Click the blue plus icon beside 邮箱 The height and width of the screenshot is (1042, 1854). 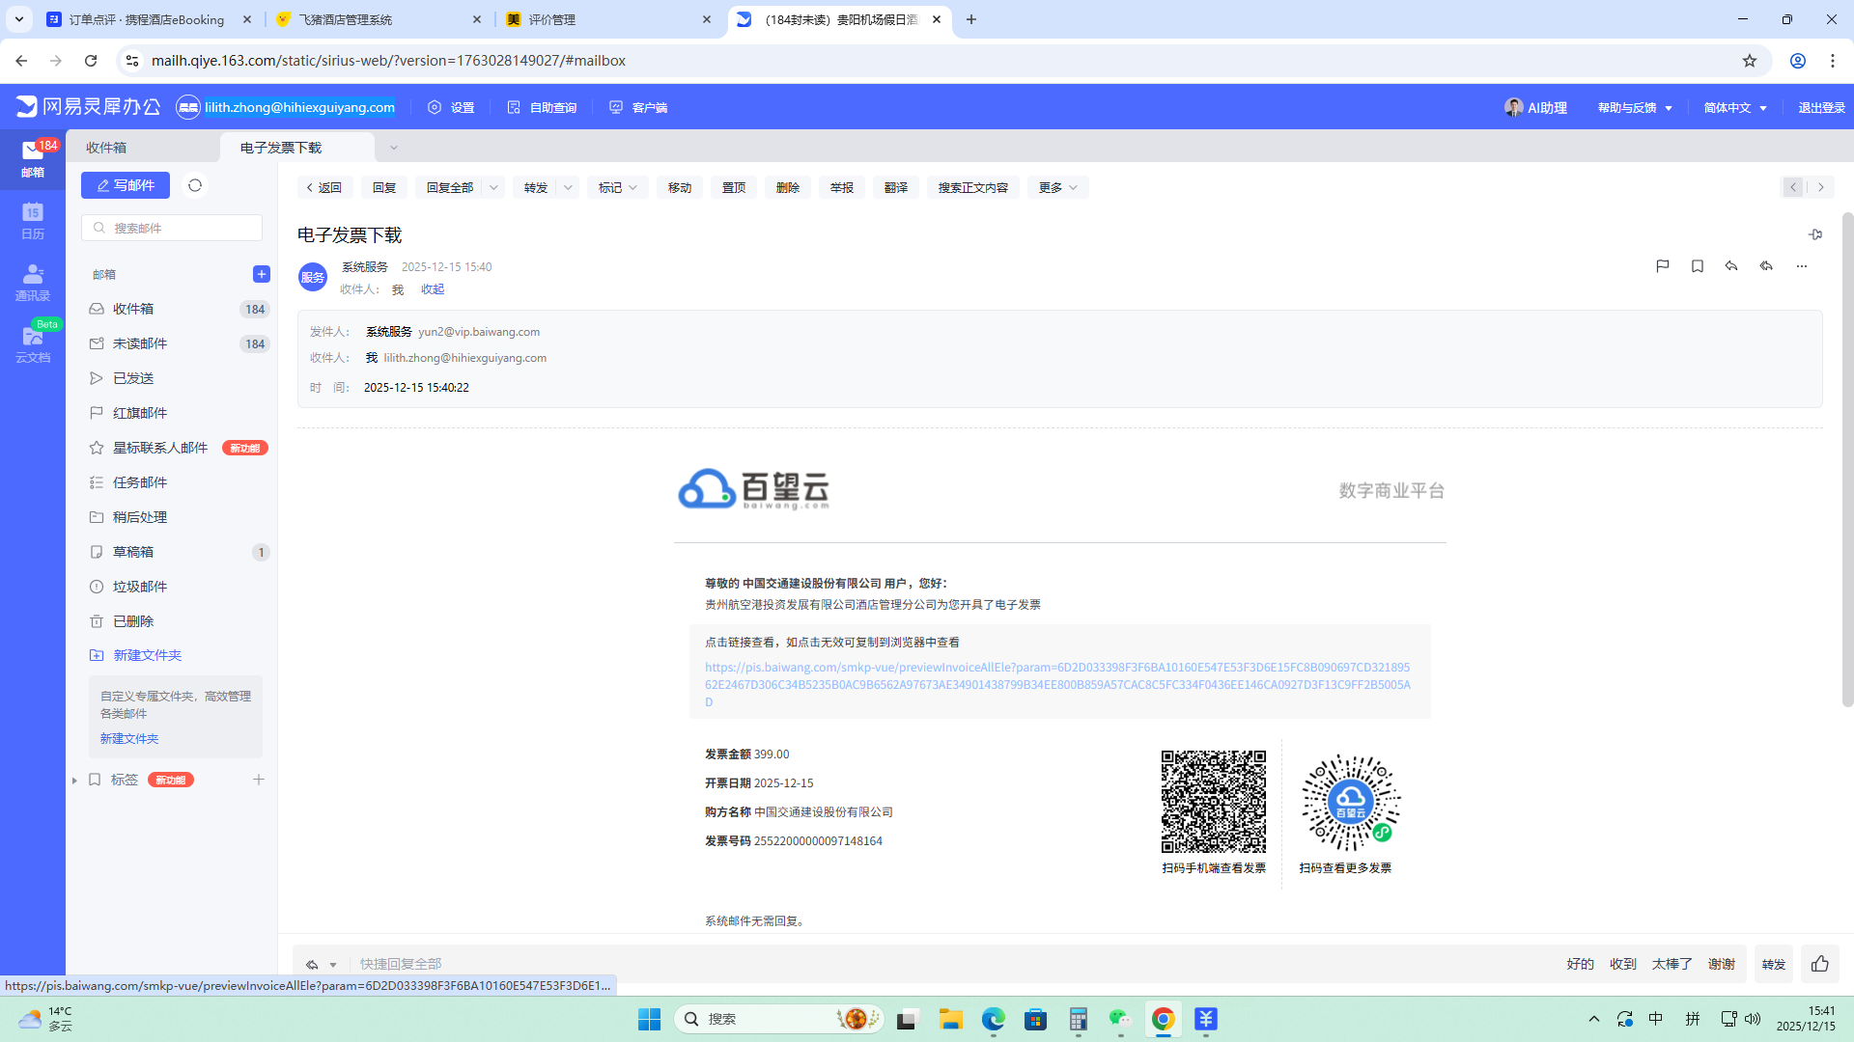(x=261, y=274)
